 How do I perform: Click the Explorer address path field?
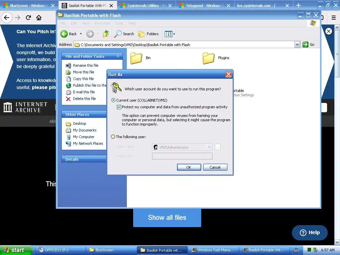click(184, 44)
